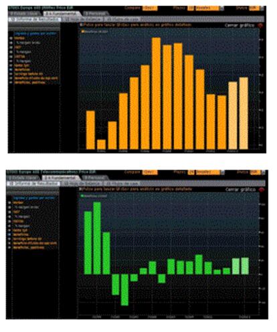
Task: Toggle the orange legend marker in the Utilities chart
Action: [x=82, y=31]
